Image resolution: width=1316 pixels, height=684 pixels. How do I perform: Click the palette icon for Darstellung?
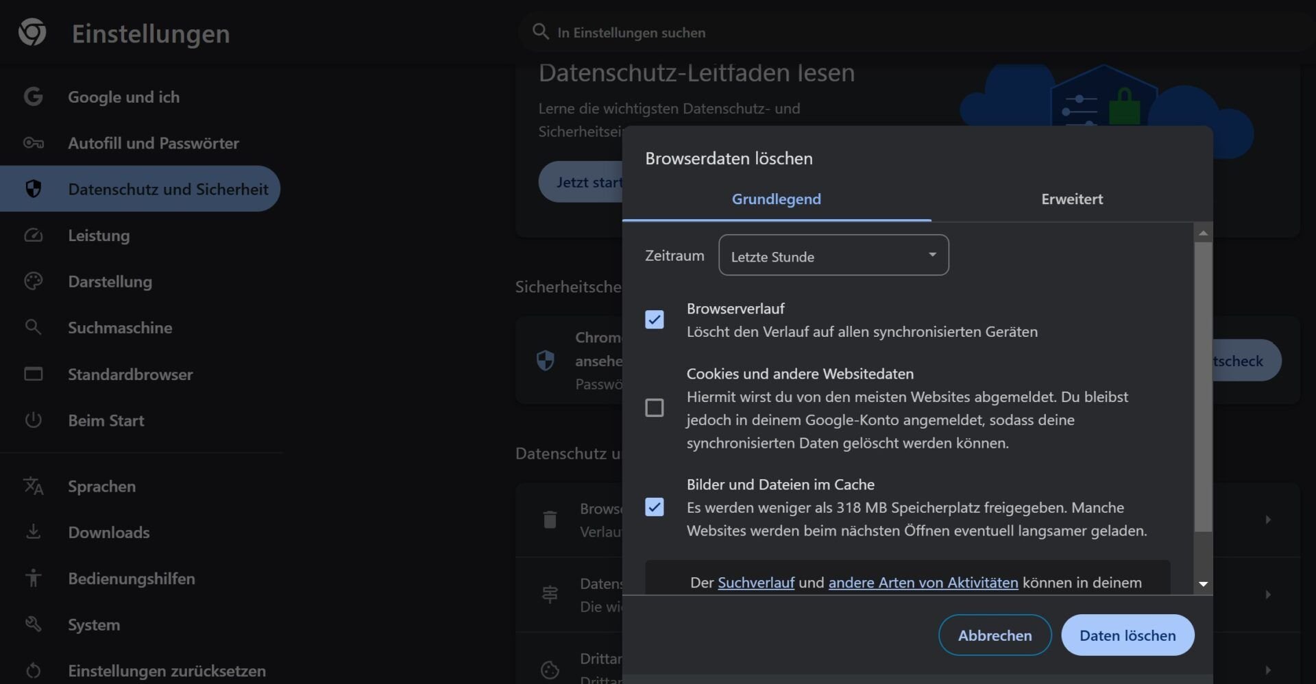33,281
